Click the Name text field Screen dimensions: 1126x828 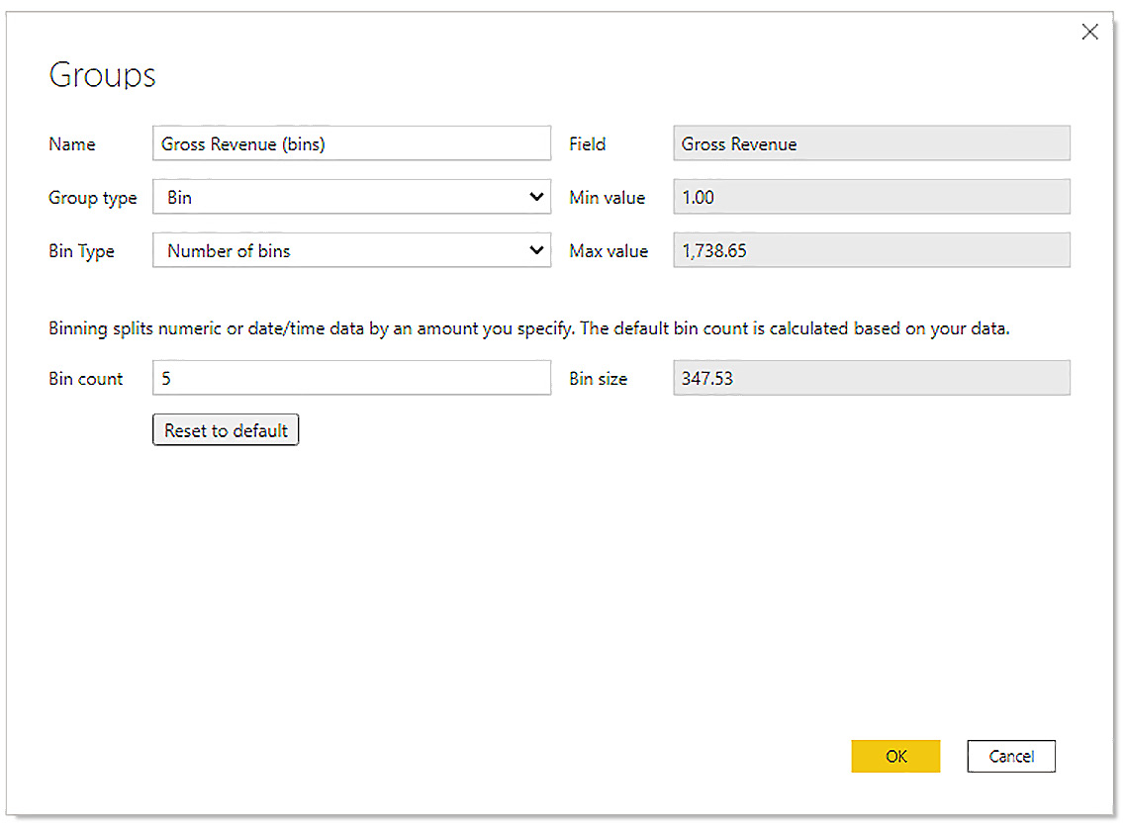[x=351, y=143]
